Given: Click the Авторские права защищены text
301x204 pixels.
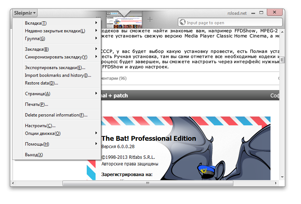Looking at the screenshot, I should pyautogui.click(x=130, y=164).
